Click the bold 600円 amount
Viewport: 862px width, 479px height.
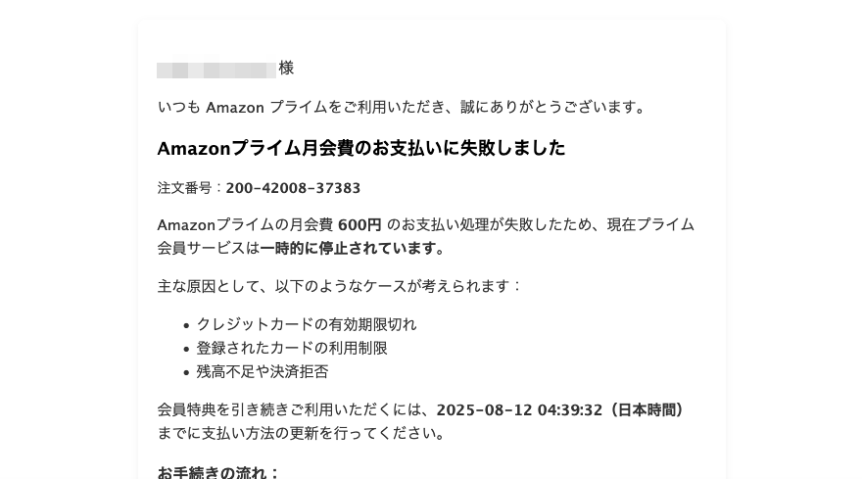pyautogui.click(x=359, y=225)
